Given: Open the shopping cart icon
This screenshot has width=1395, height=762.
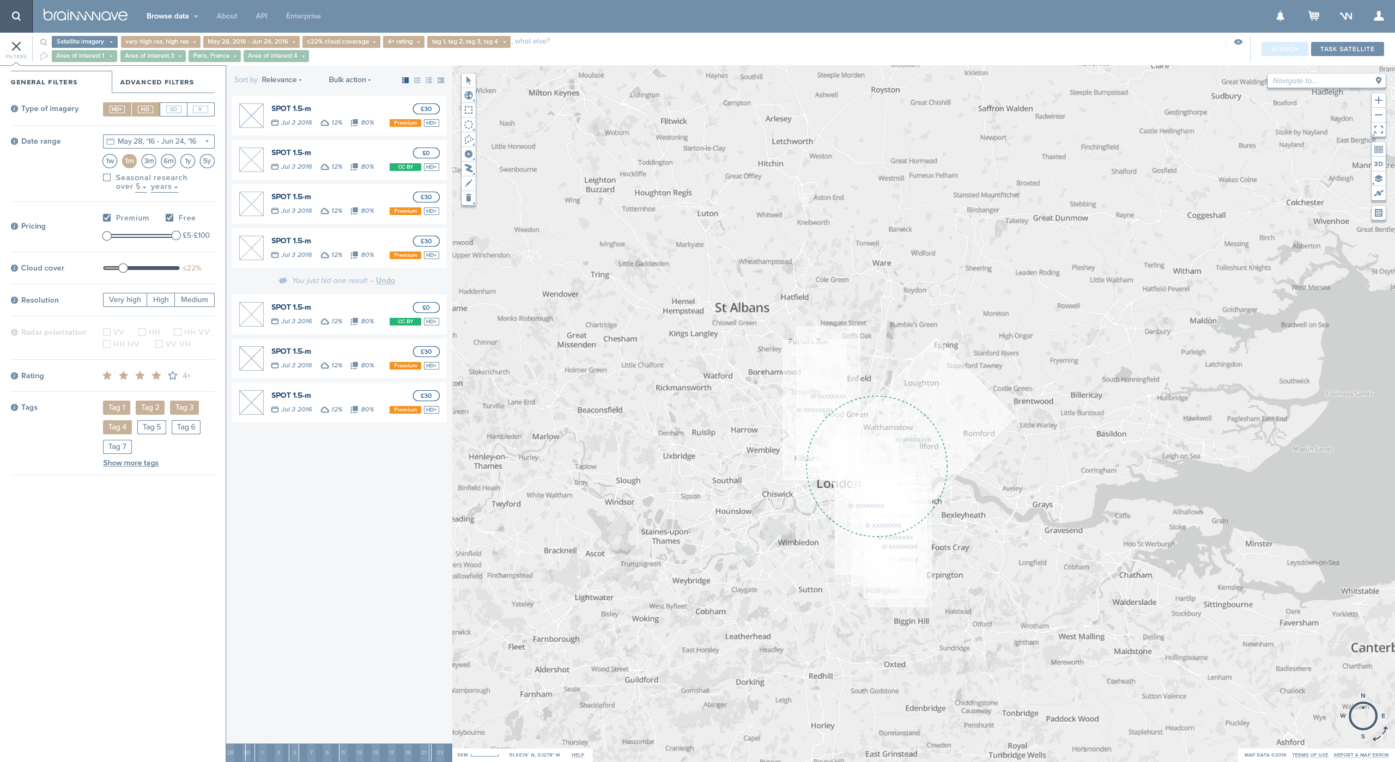Looking at the screenshot, I should (x=1314, y=16).
